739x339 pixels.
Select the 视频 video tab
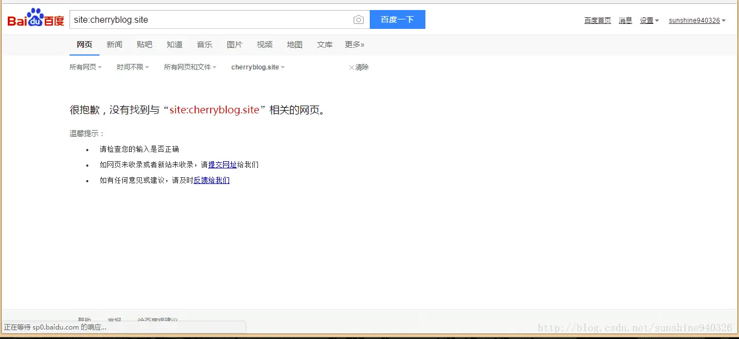[x=265, y=44]
